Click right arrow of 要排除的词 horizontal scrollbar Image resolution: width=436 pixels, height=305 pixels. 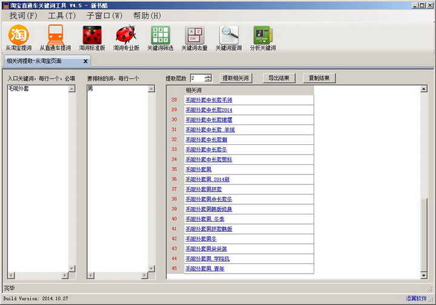145,275
